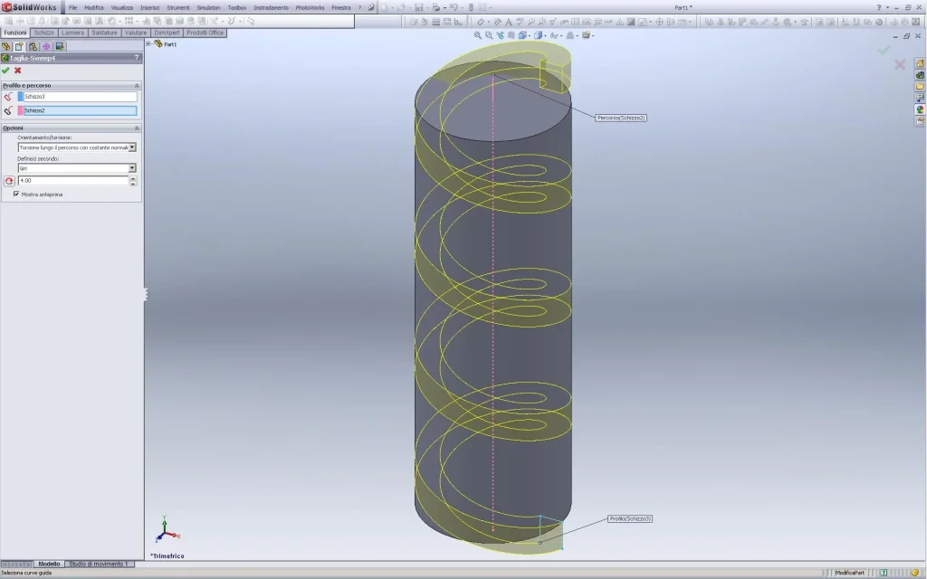Image resolution: width=927 pixels, height=579 pixels.
Task: Open the PhotoWorks menu
Action: tap(310, 7)
